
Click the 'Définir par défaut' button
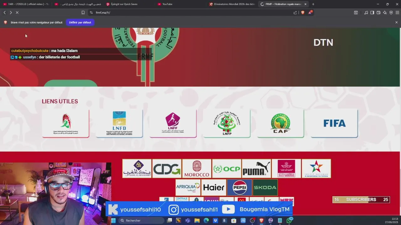(x=80, y=22)
